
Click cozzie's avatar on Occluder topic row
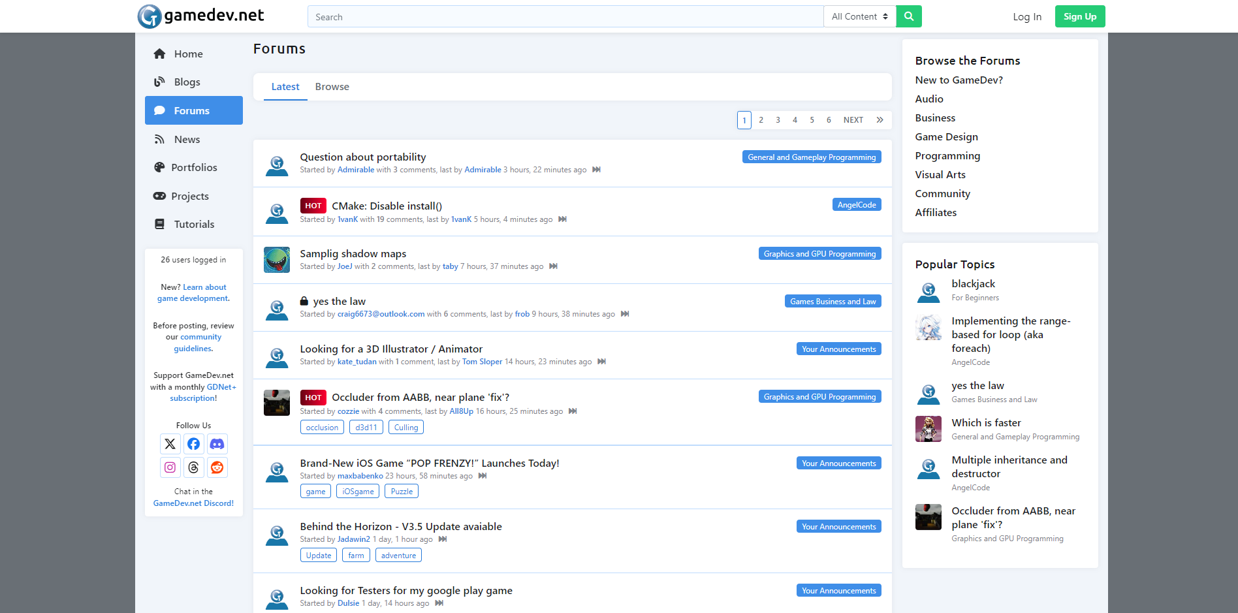tap(277, 403)
